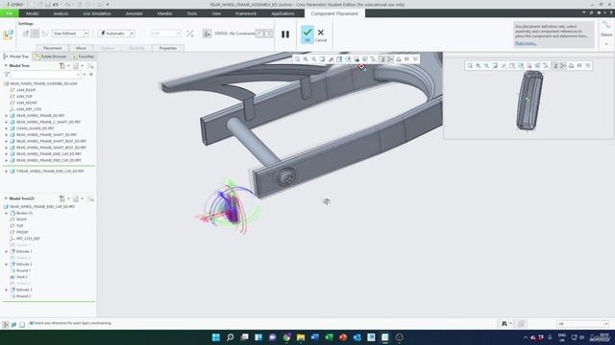Click Zoom In icon in main graphics toolbar
615x345 pixels.
click(306, 59)
